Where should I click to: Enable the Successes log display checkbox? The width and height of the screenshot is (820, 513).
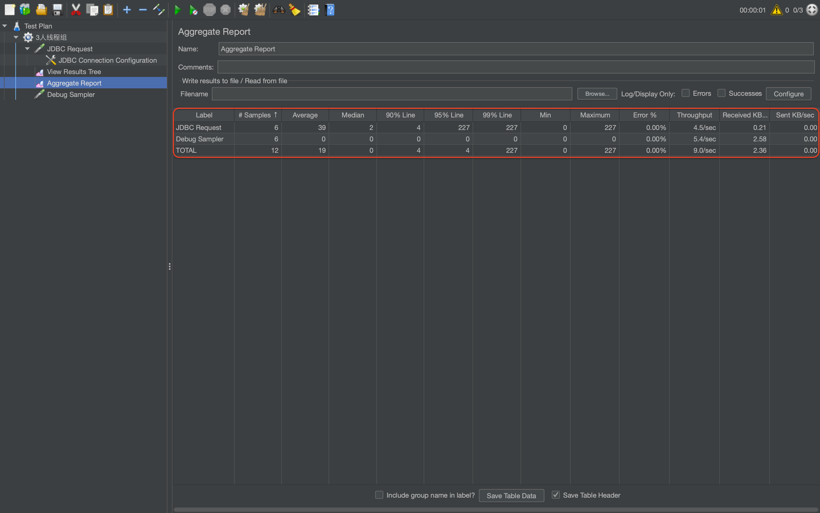(721, 93)
